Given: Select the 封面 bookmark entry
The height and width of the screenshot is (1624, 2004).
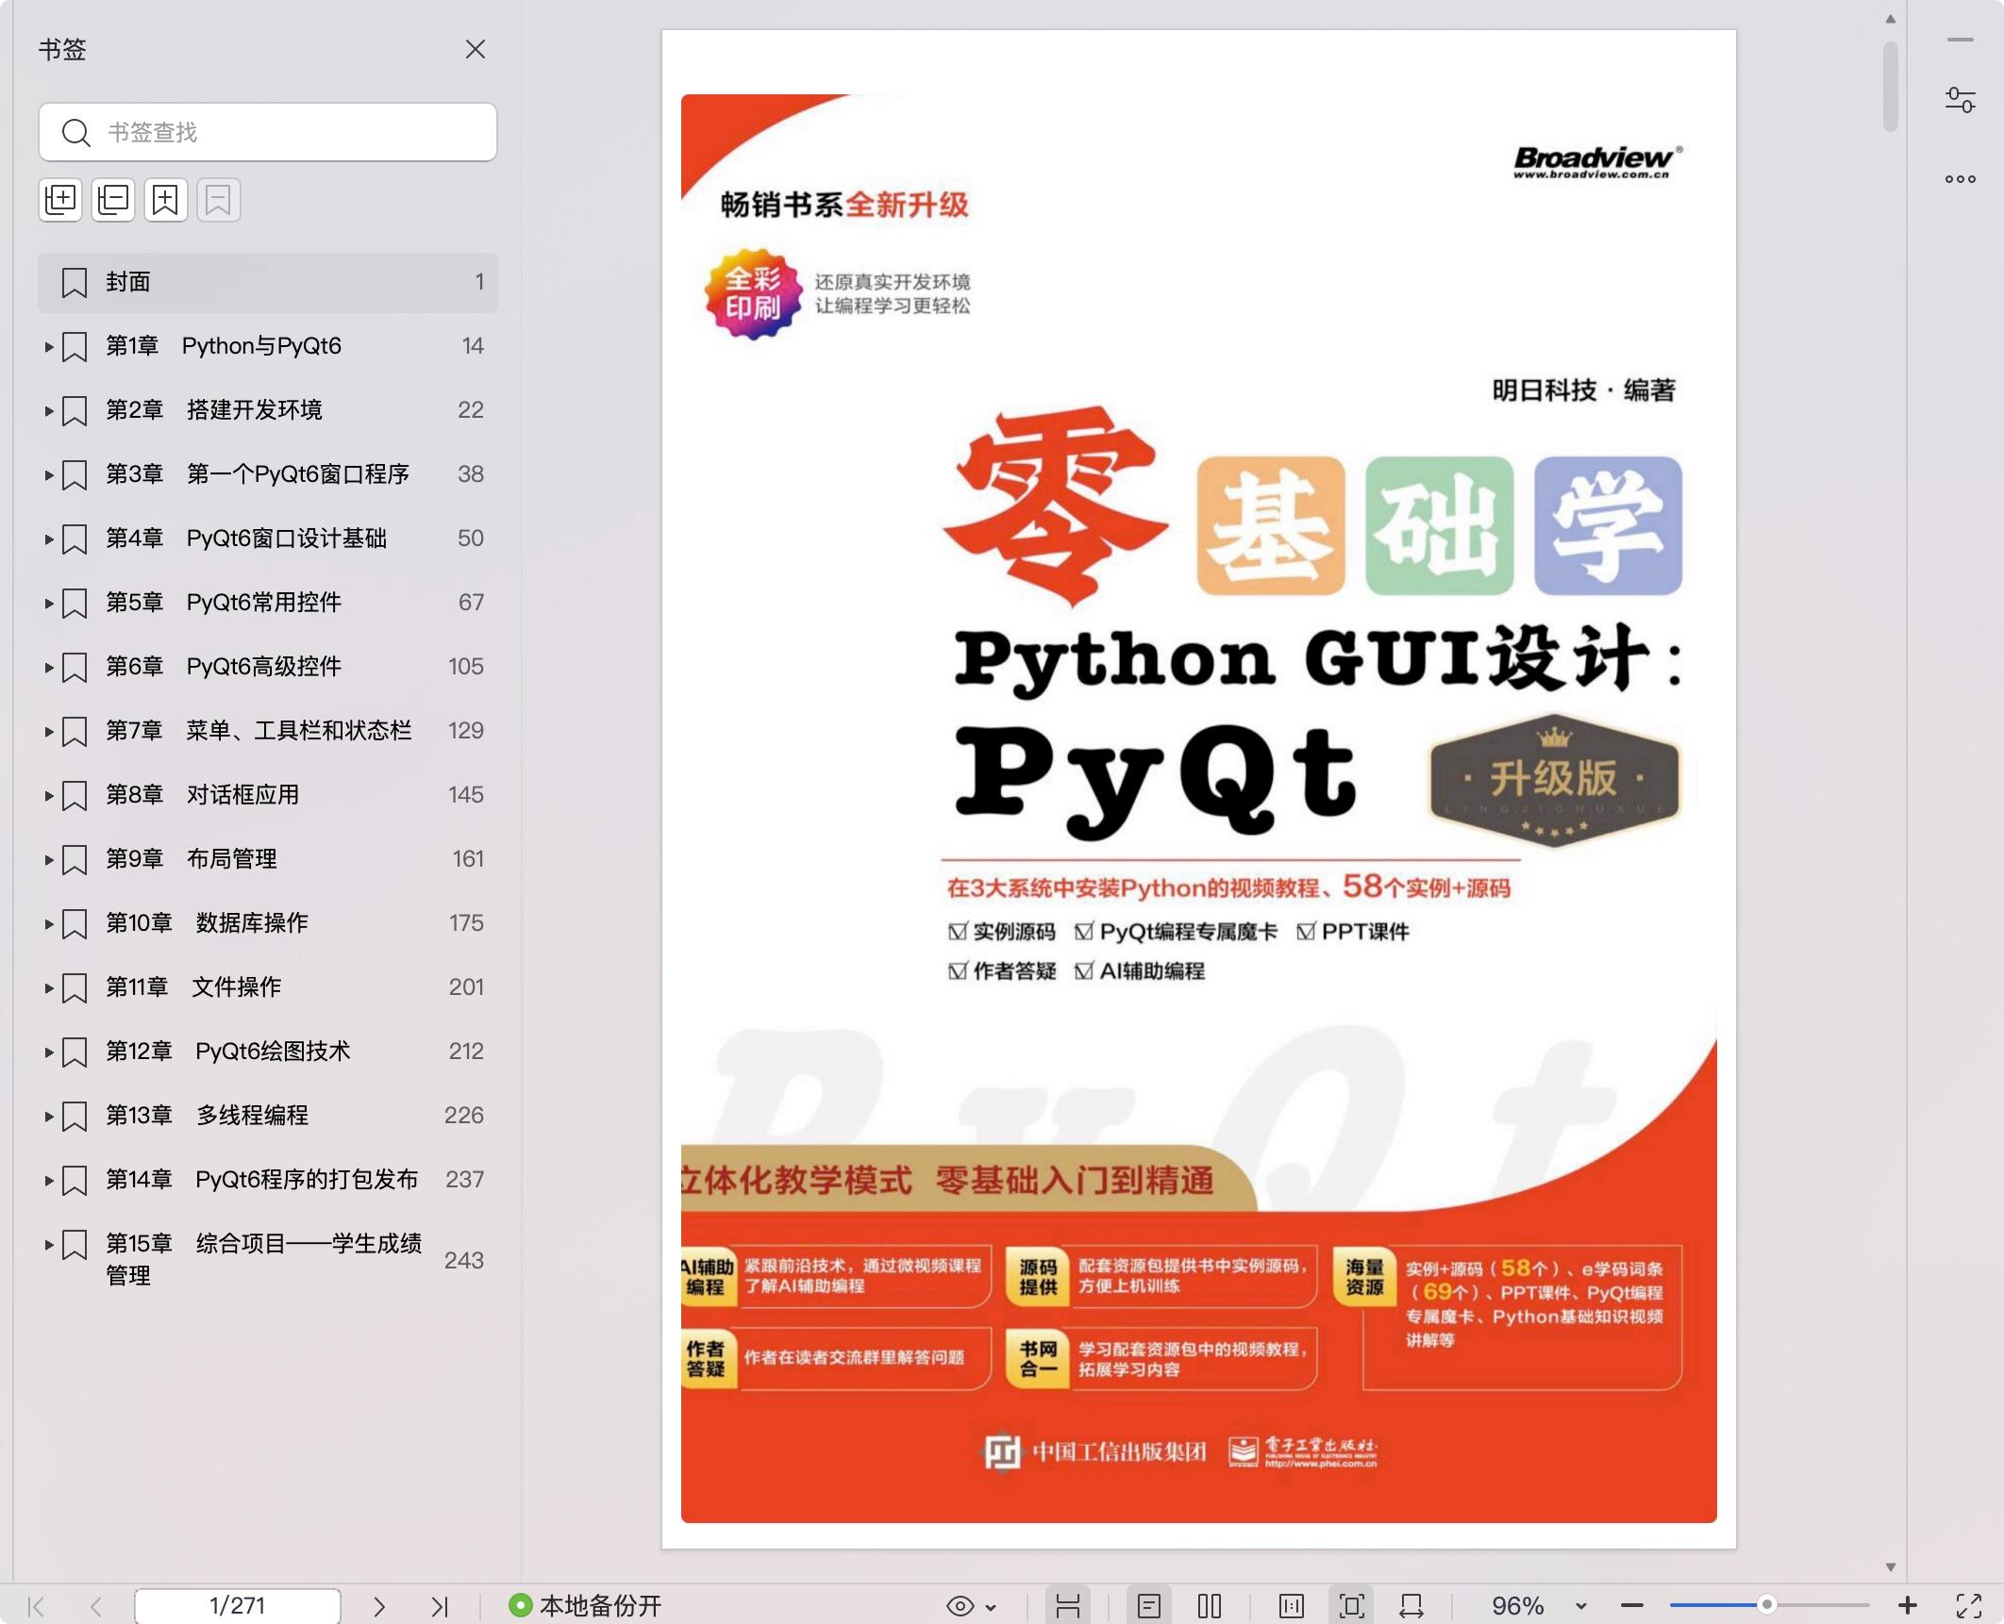Looking at the screenshot, I should pyautogui.click(x=268, y=282).
